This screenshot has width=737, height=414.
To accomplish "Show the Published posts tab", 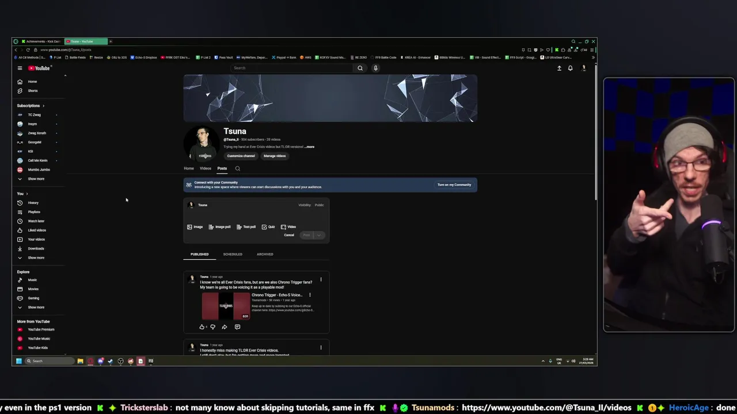I will tap(200, 254).
